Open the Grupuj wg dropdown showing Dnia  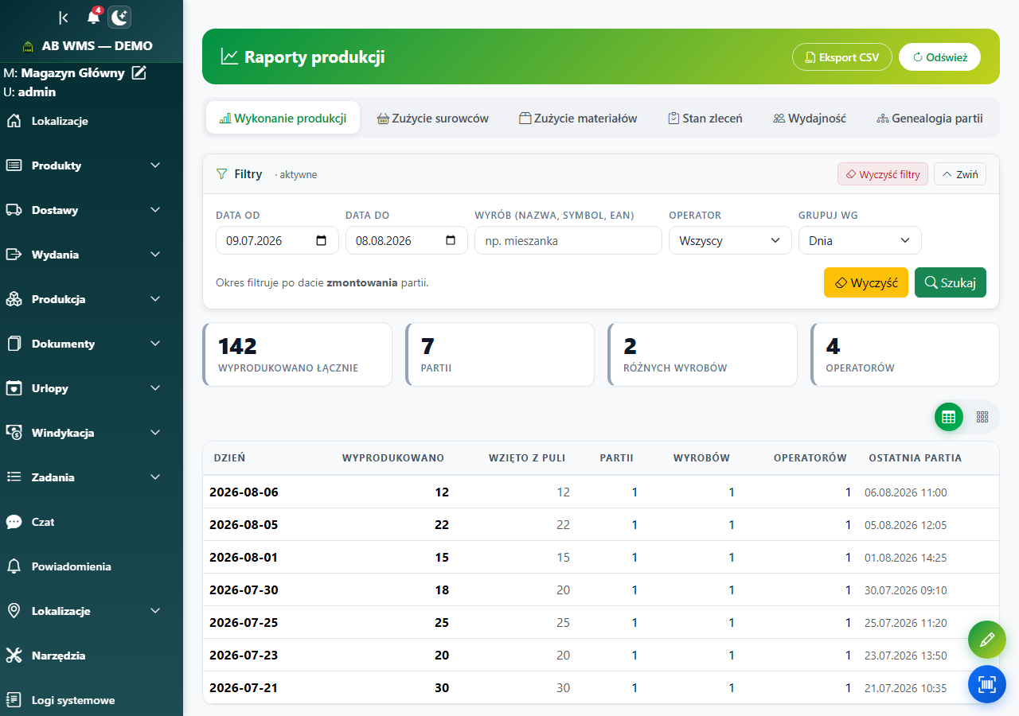(x=860, y=240)
